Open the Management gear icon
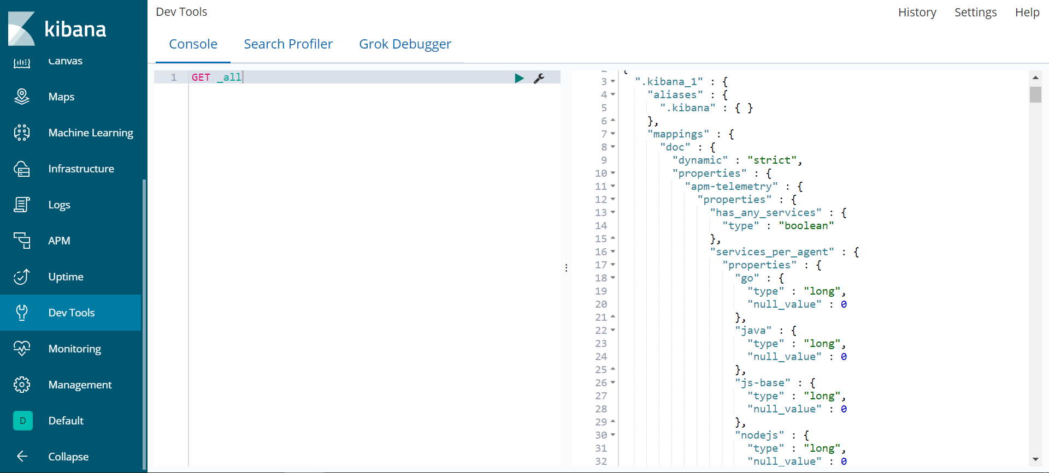 point(22,385)
